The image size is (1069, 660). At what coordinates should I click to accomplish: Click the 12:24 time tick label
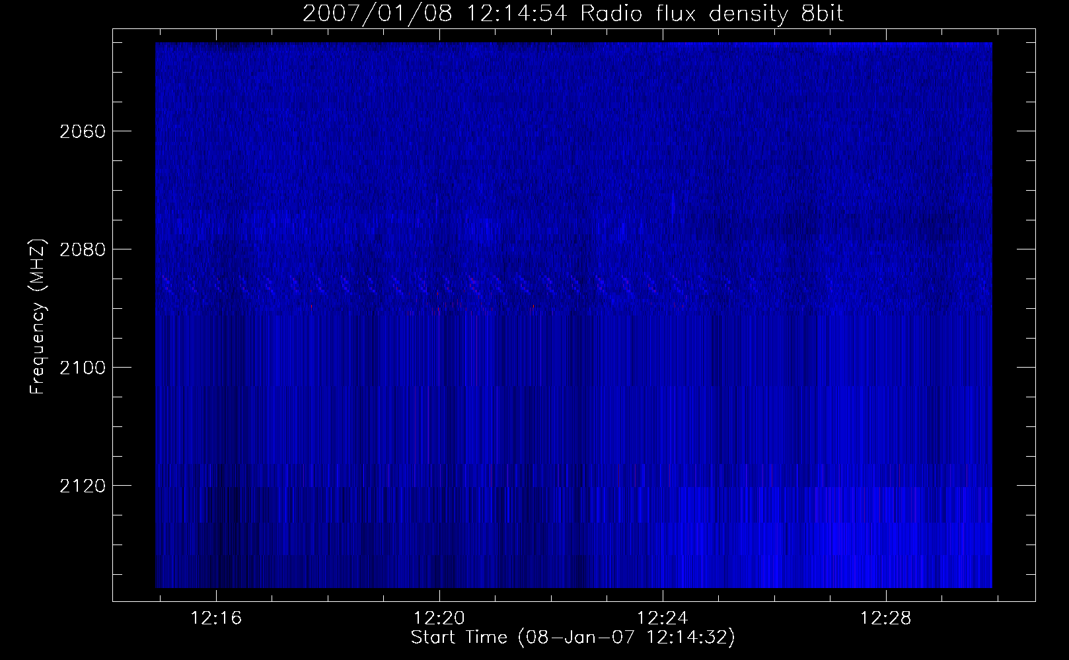click(x=663, y=618)
